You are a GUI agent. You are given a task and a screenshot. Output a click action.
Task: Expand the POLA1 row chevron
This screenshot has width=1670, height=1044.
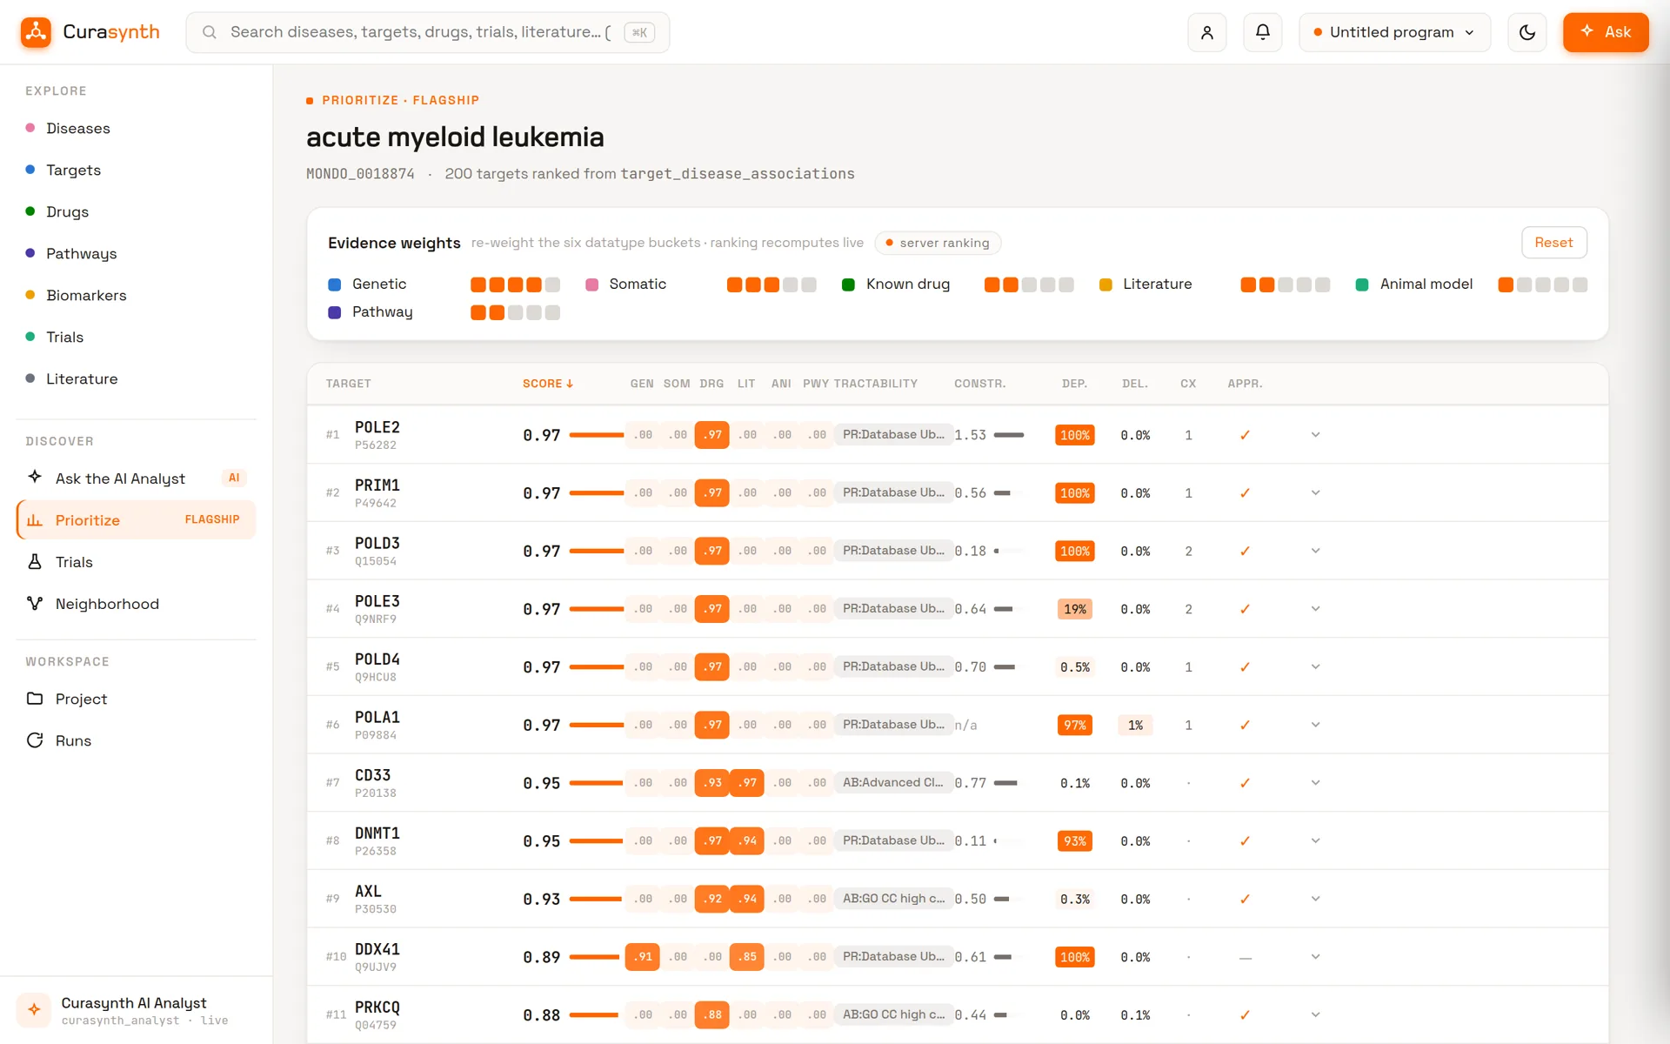tap(1315, 725)
